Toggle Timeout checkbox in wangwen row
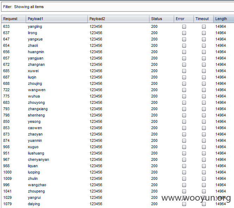Viewport: 234px width, 208px height. [204, 90]
